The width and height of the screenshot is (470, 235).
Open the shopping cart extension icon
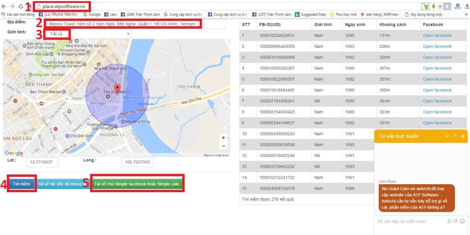coord(425,6)
